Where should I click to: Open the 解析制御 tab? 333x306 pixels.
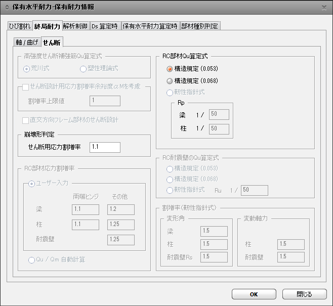(x=75, y=26)
